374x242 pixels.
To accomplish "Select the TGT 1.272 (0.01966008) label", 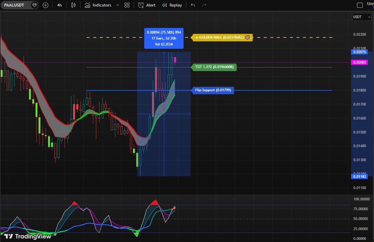I will 214,67.
